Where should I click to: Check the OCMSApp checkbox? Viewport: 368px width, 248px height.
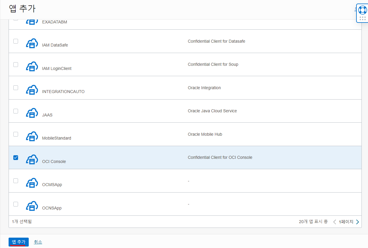[x=16, y=181]
